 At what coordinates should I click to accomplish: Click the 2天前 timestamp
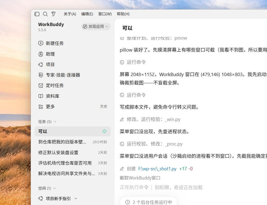pos(102,153)
